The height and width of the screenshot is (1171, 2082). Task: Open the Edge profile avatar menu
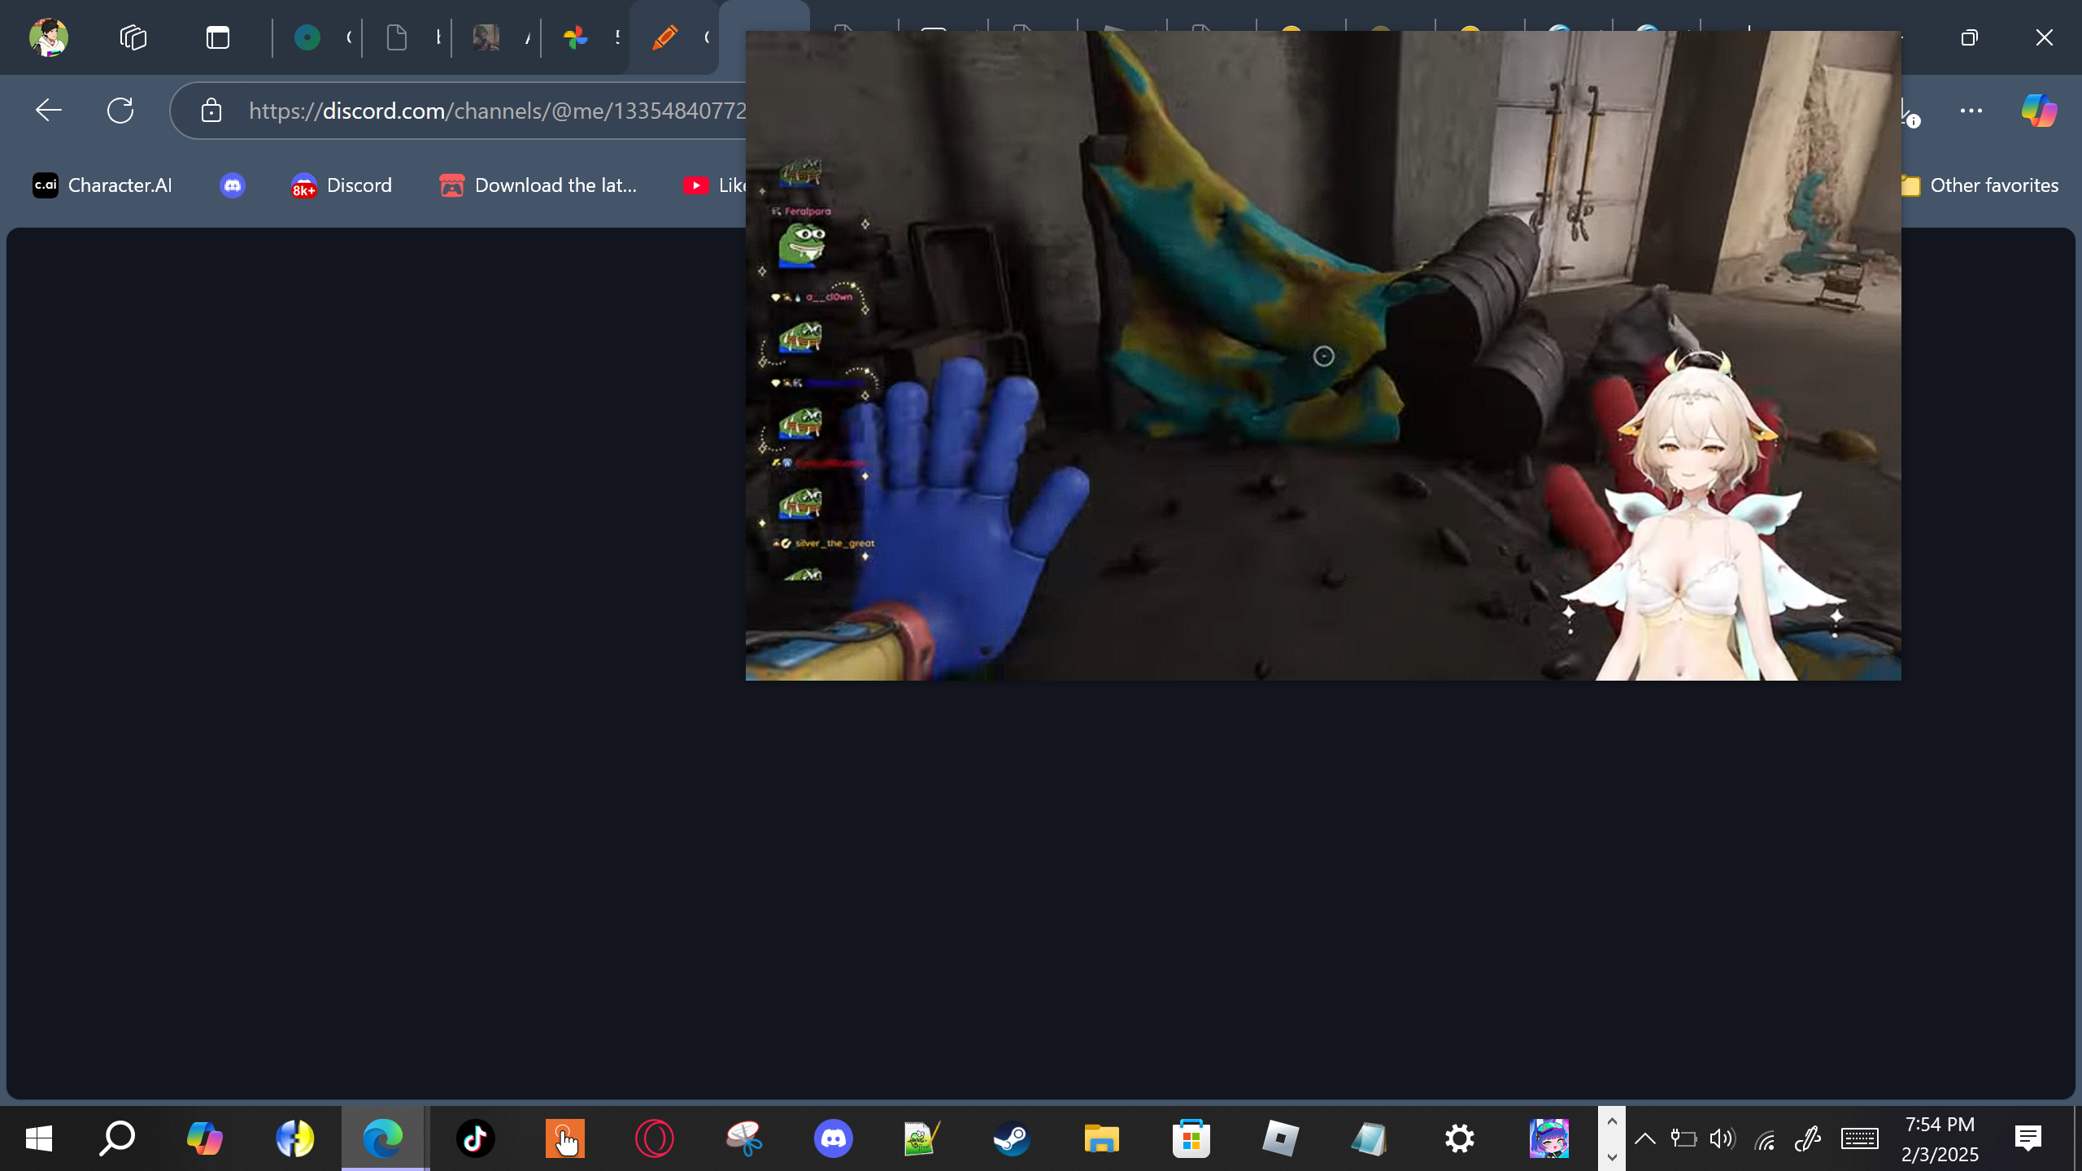coord(48,37)
